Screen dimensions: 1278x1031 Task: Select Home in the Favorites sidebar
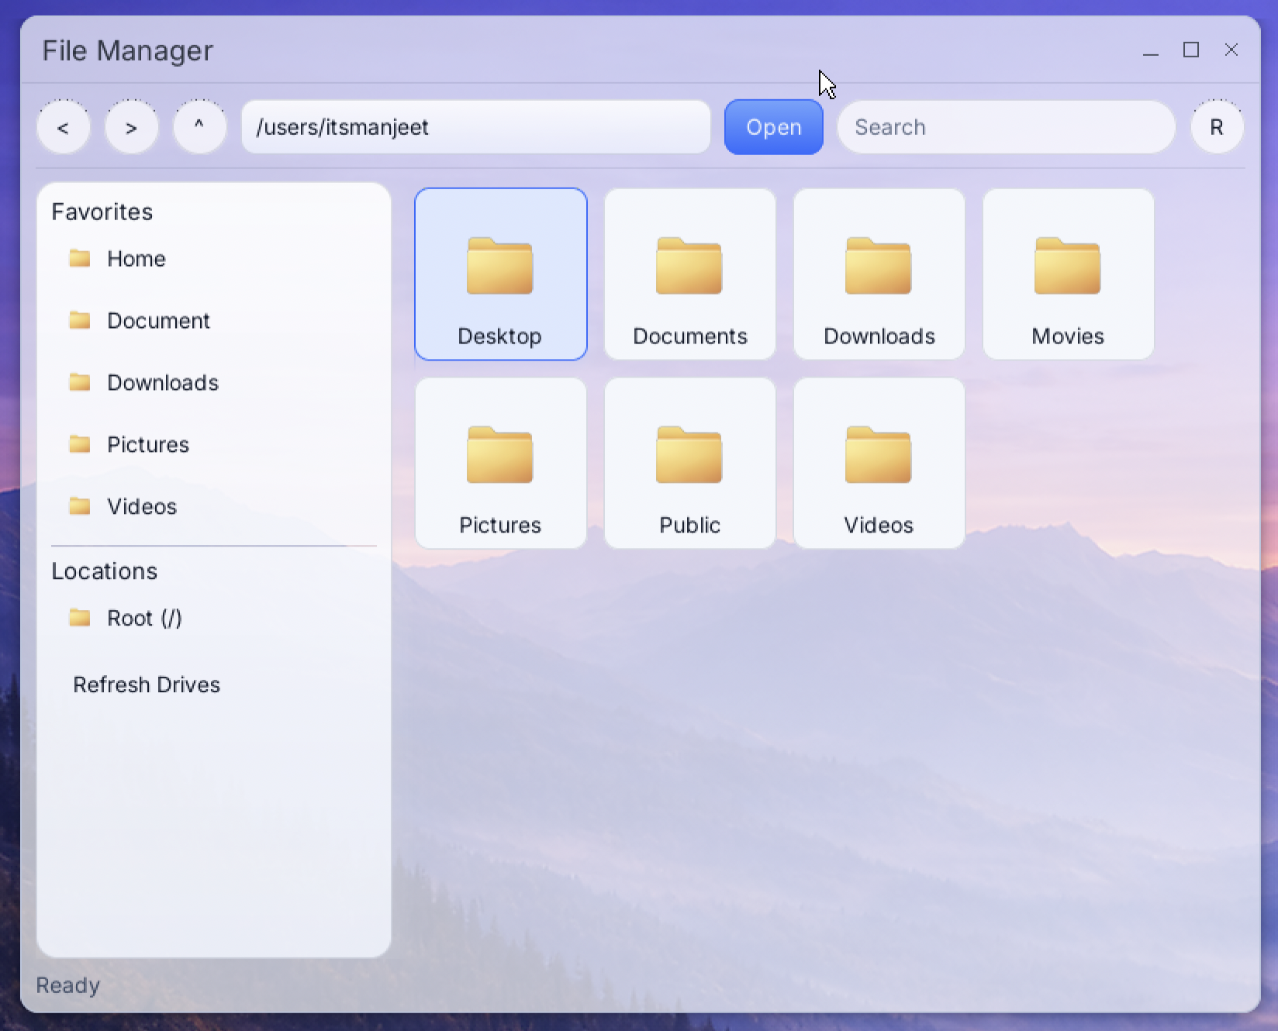click(136, 259)
